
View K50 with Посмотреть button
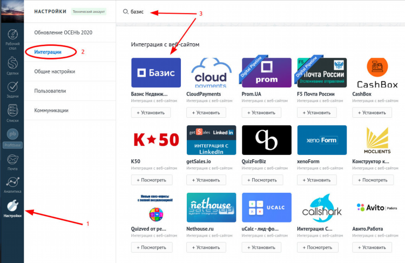pyautogui.click(x=152, y=180)
